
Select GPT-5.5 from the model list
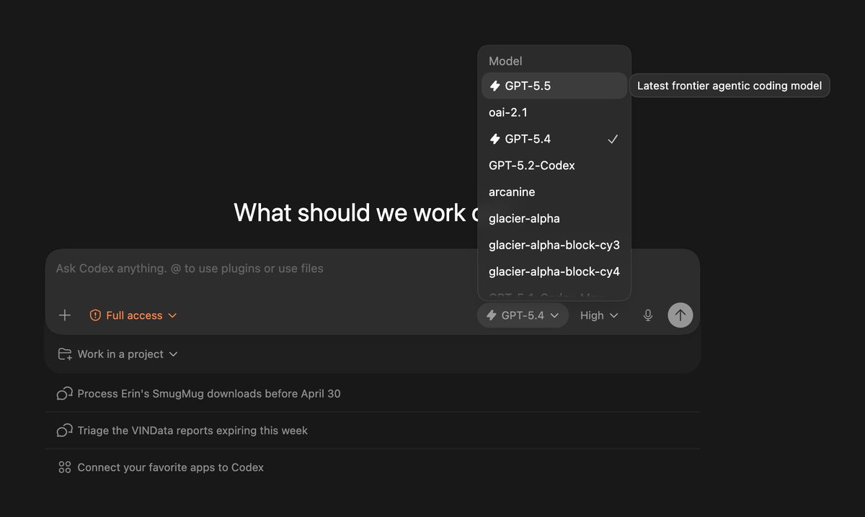554,86
